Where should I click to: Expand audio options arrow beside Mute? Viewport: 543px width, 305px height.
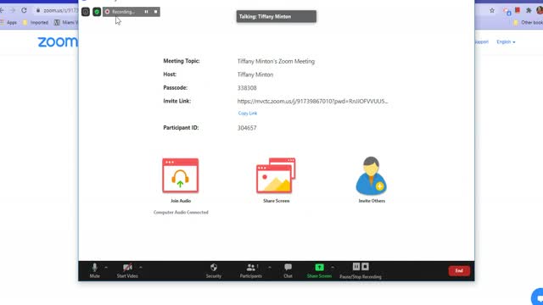[106, 268]
